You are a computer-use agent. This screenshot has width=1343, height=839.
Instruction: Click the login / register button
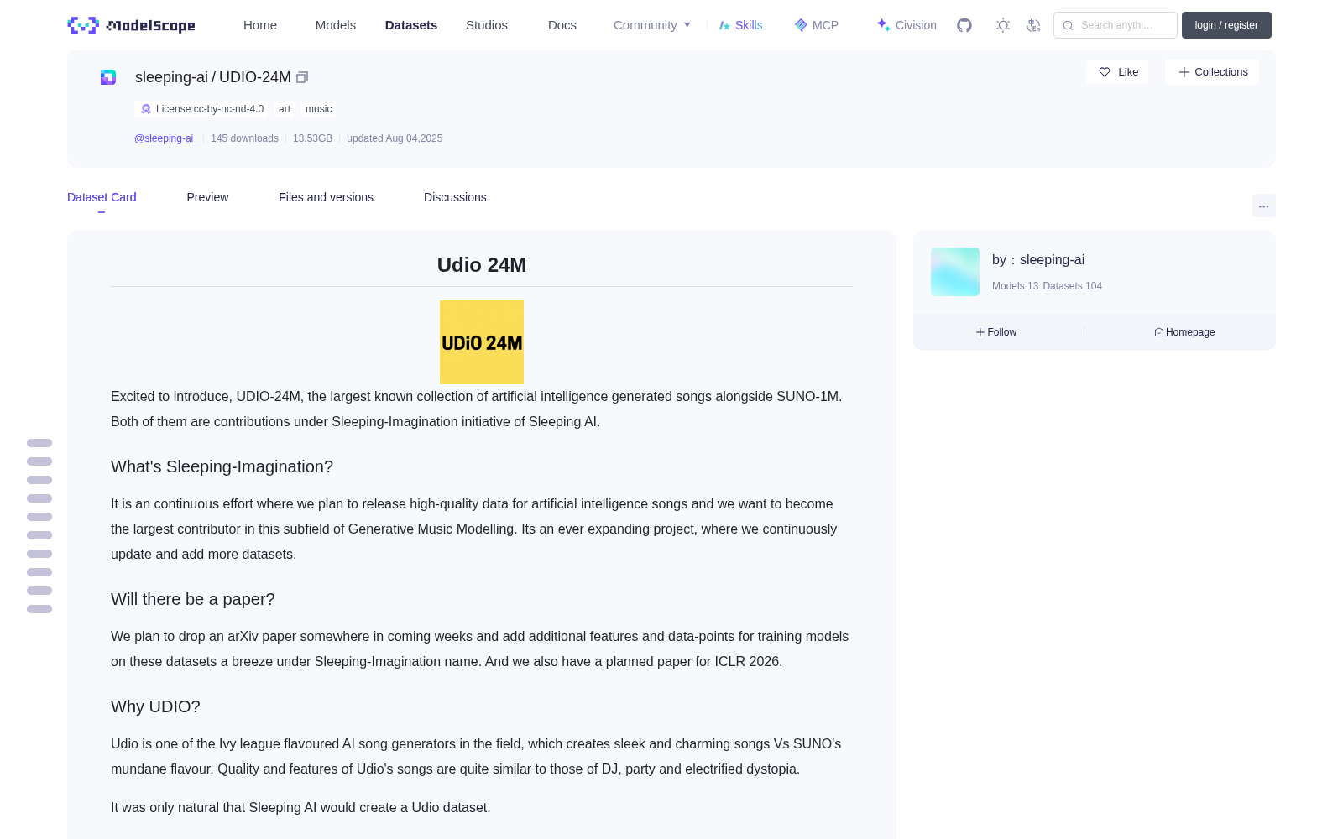tap(1226, 25)
